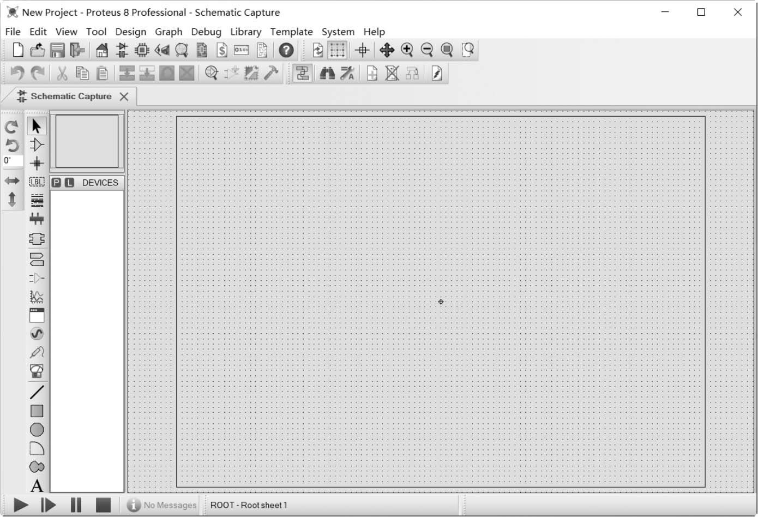This screenshot has width=758, height=517.
Task: Select the Text script mode tool
Action: coord(37,200)
